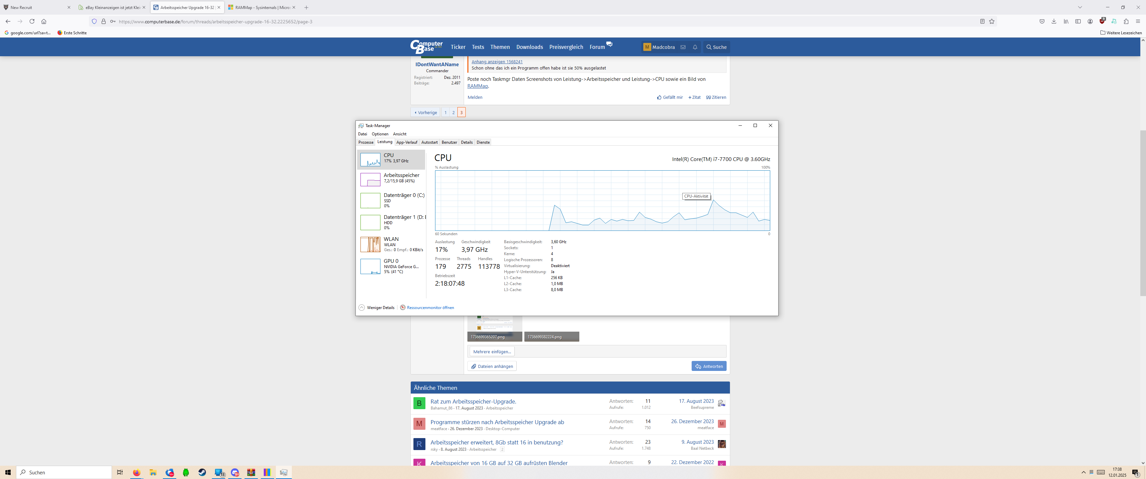Toggle reader view icon in address bar

pos(982,21)
